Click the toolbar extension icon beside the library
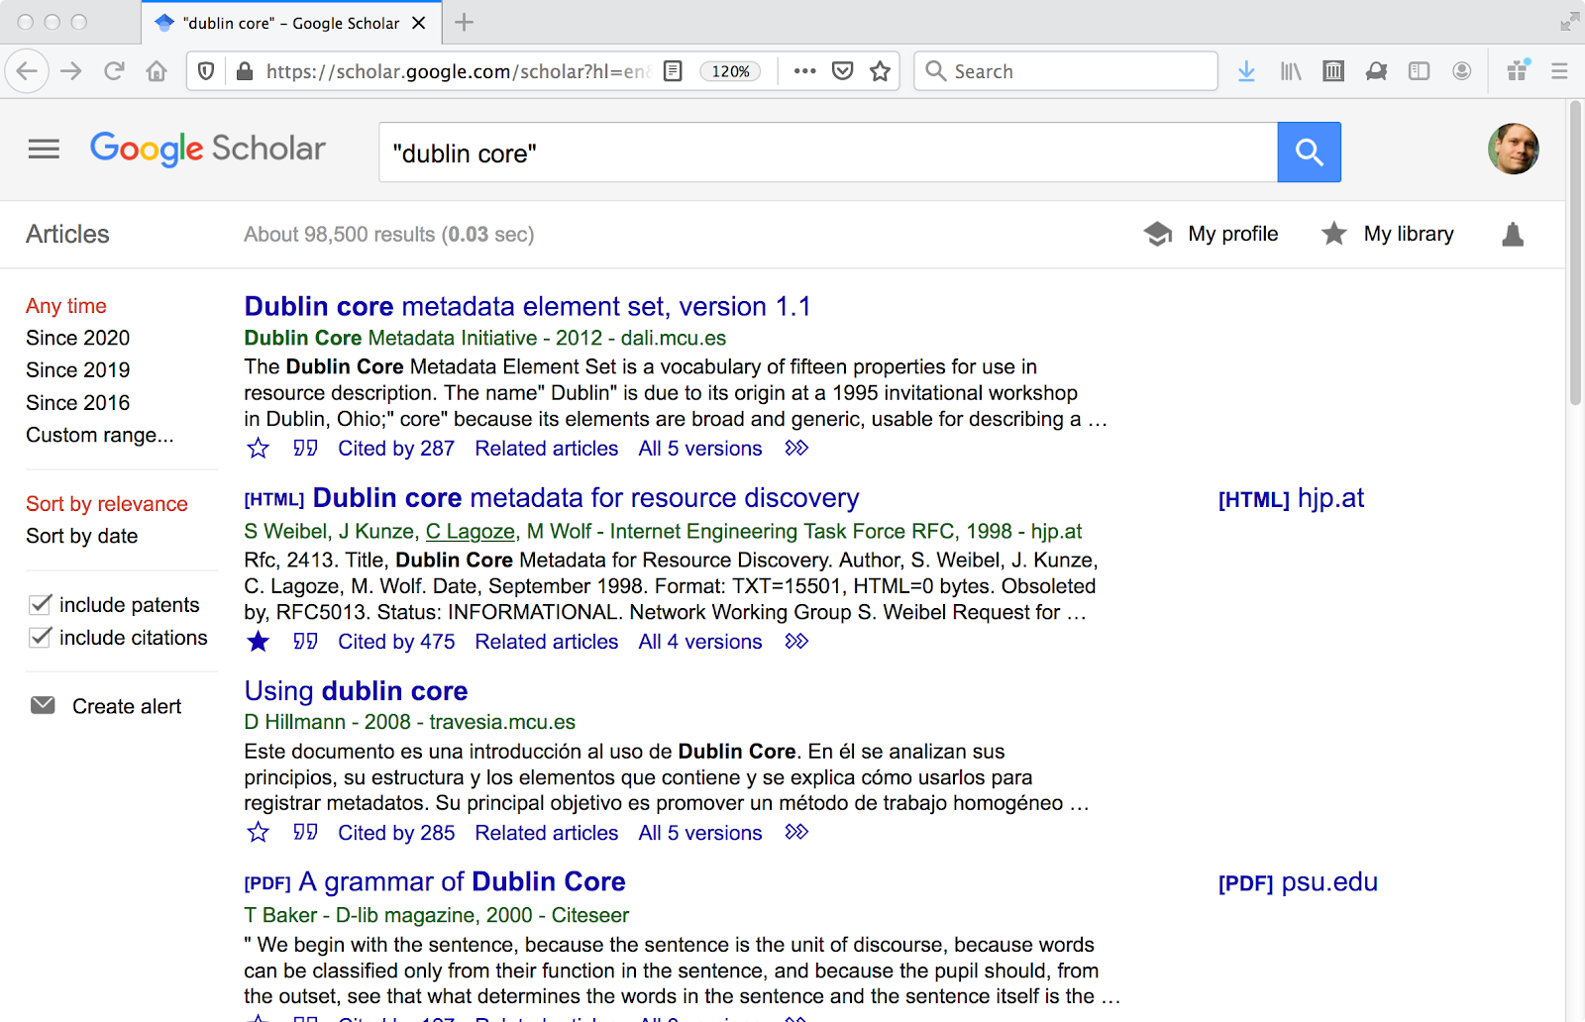The image size is (1585, 1022). [1333, 71]
